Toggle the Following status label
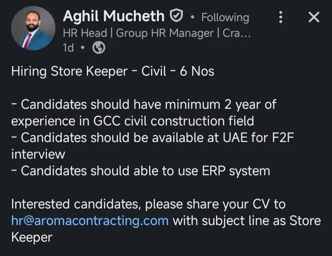332x256 pixels. [x=225, y=18]
